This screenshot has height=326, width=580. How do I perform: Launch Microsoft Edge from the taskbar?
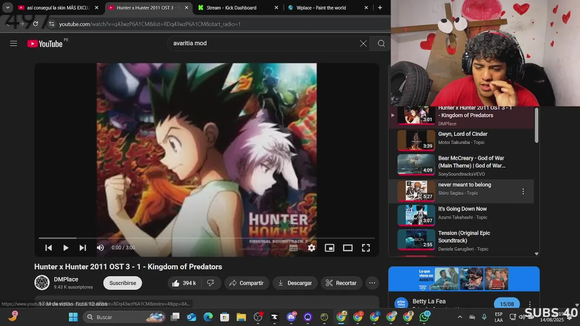pyautogui.click(x=208, y=317)
